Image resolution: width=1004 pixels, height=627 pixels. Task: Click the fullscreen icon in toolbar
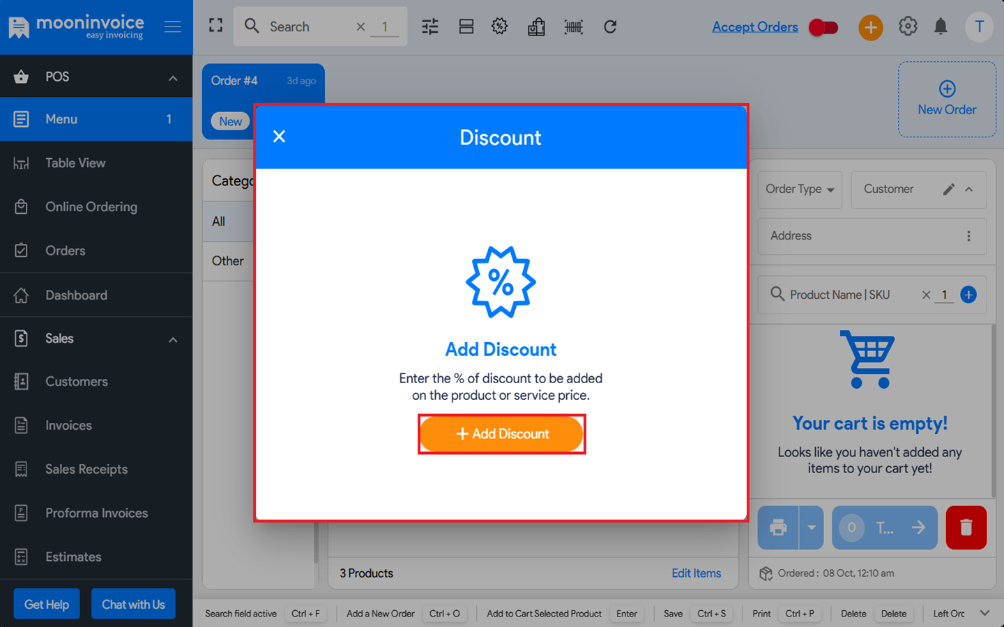[216, 26]
